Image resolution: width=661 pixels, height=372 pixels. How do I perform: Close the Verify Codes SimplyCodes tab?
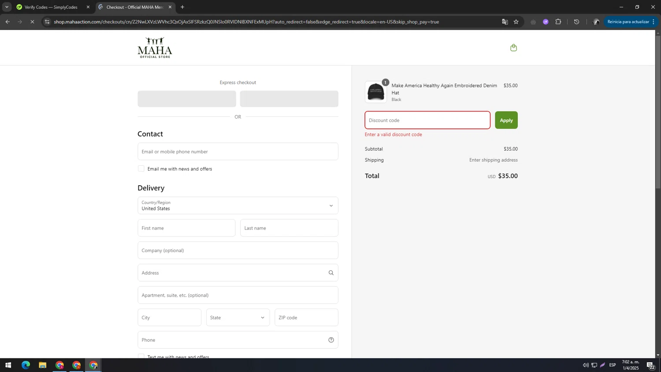pos(88,7)
